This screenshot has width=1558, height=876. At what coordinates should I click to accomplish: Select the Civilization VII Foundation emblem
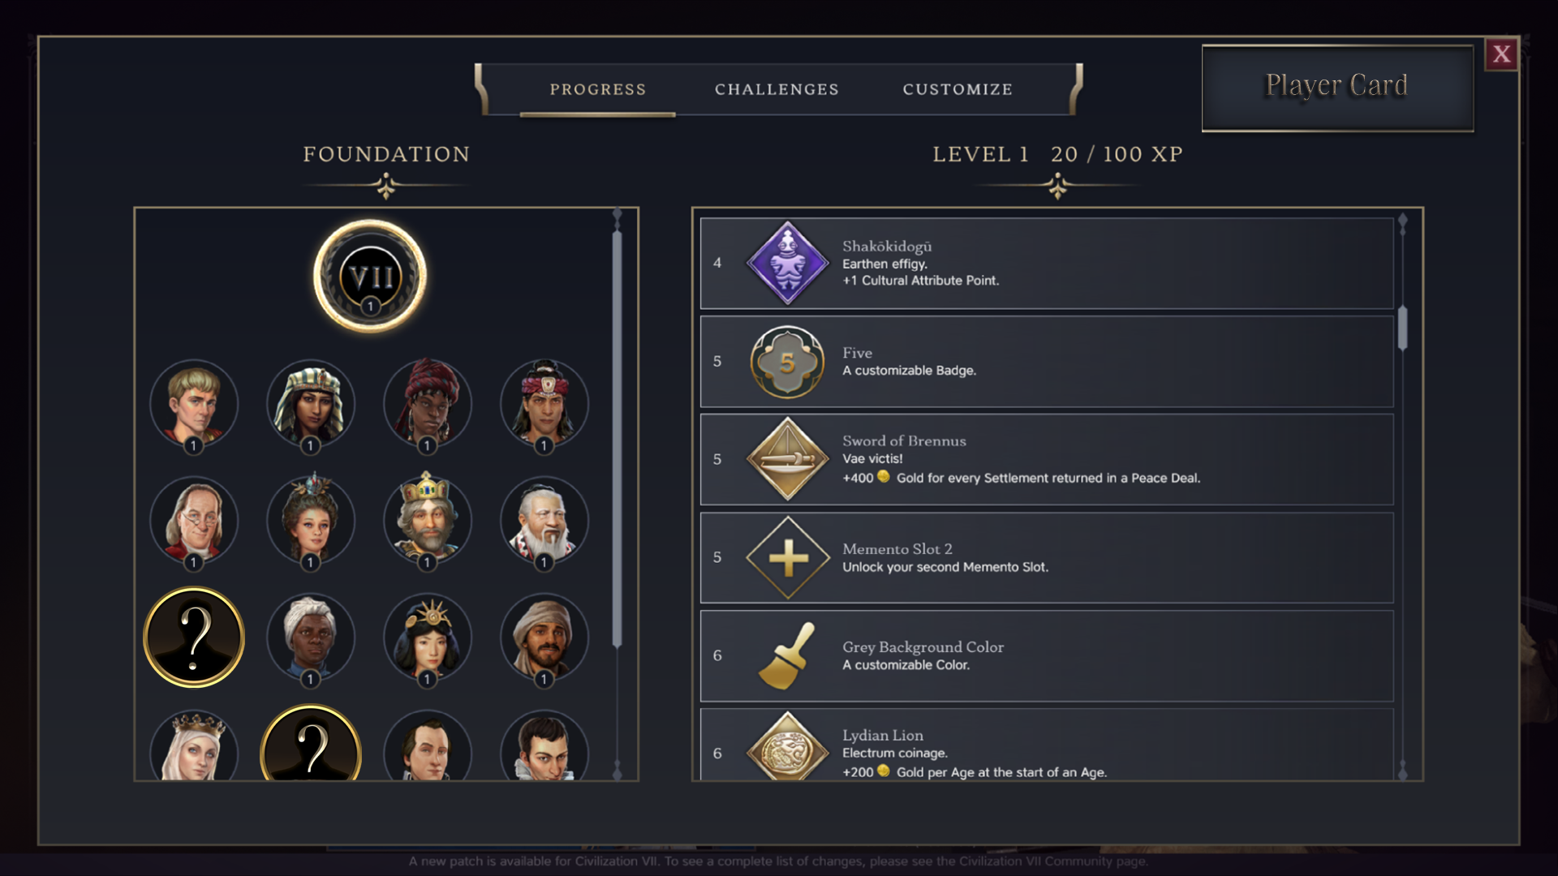pos(370,277)
